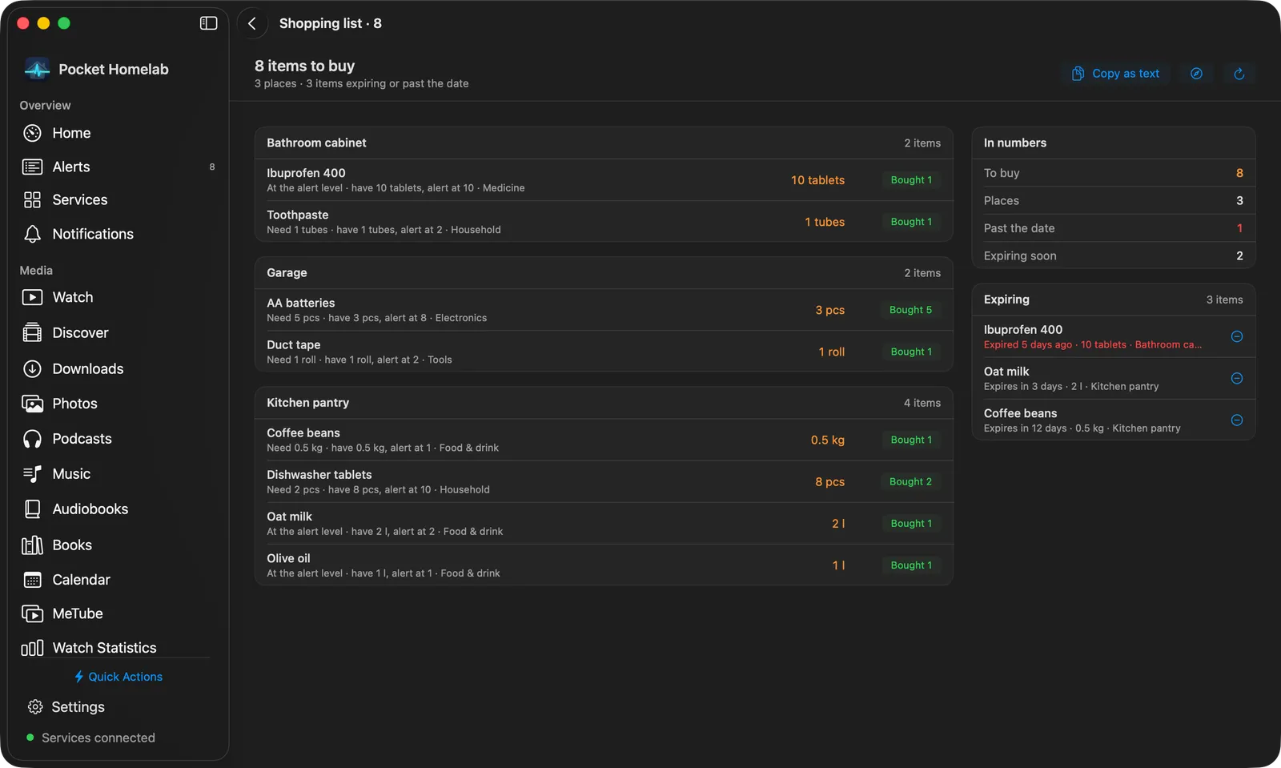The height and width of the screenshot is (768, 1281).
Task: Open the Audiobooks section
Action: pos(117,509)
